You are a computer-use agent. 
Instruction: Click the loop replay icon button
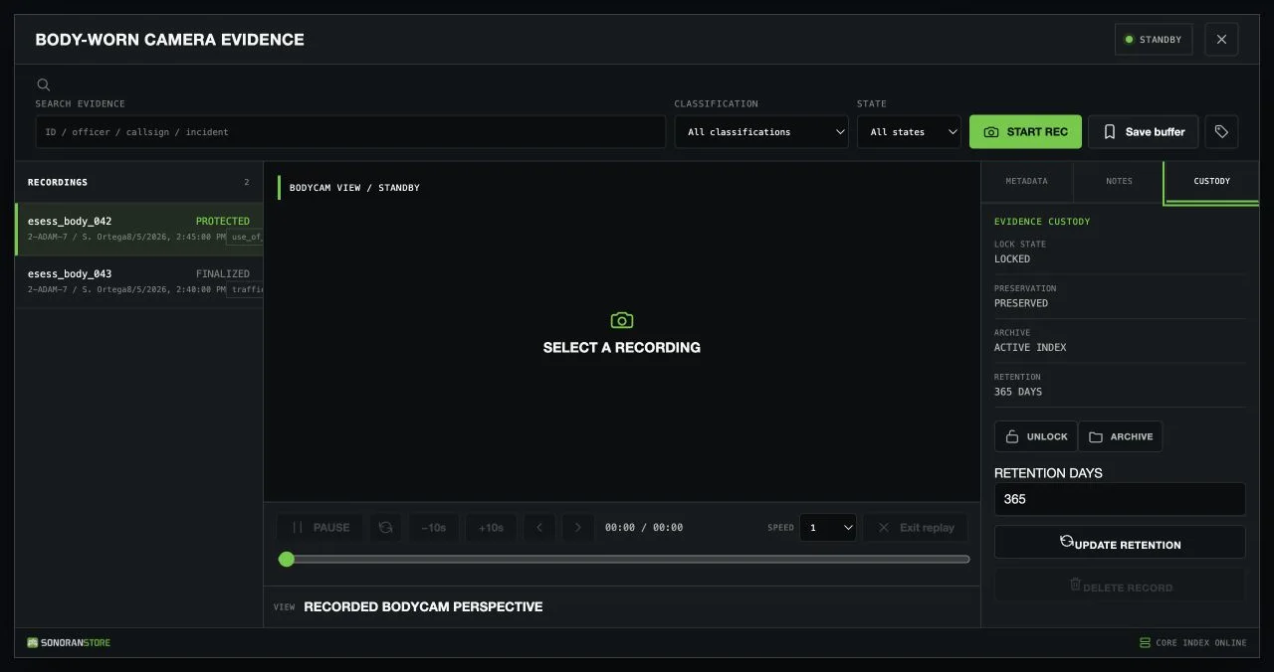(x=385, y=528)
